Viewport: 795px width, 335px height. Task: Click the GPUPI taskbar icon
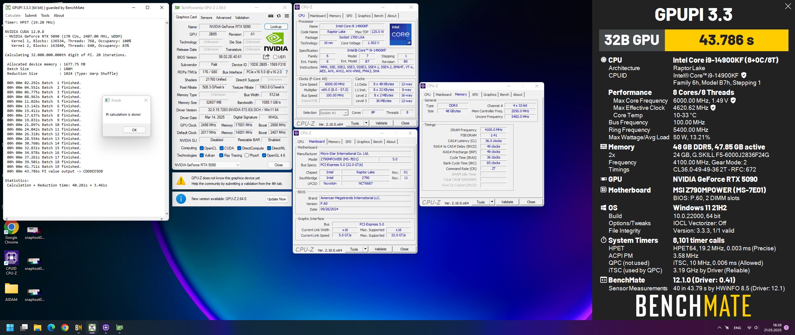point(92,328)
